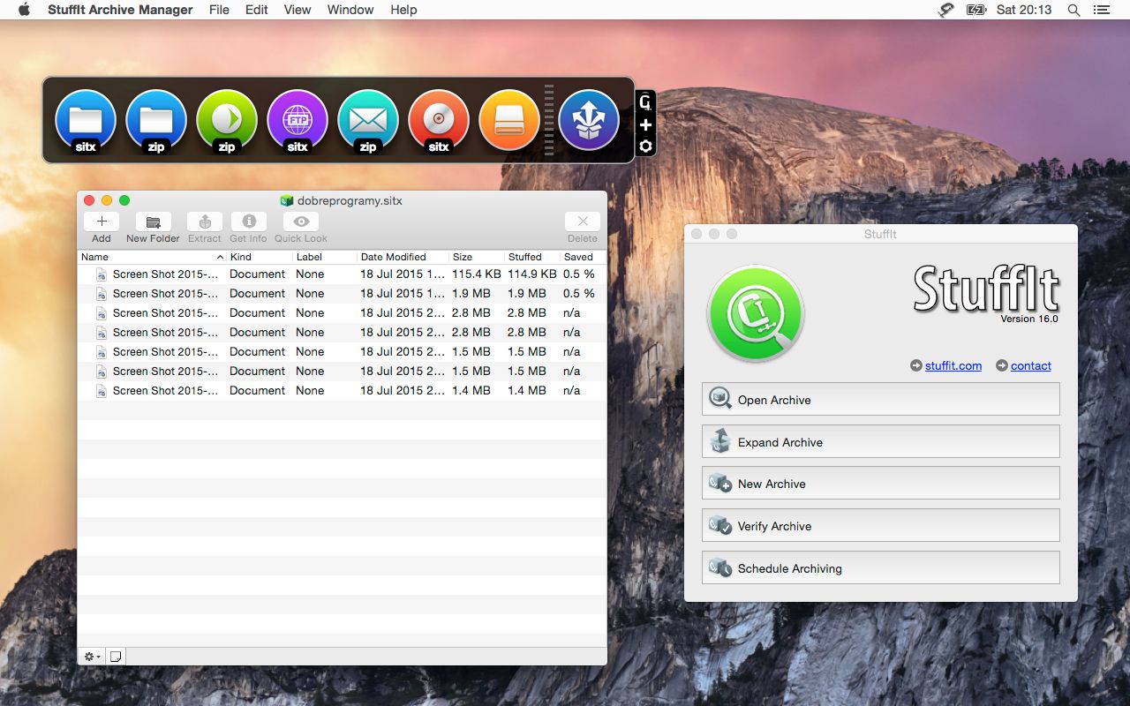Open the gear action menu in the archive window

click(x=92, y=657)
